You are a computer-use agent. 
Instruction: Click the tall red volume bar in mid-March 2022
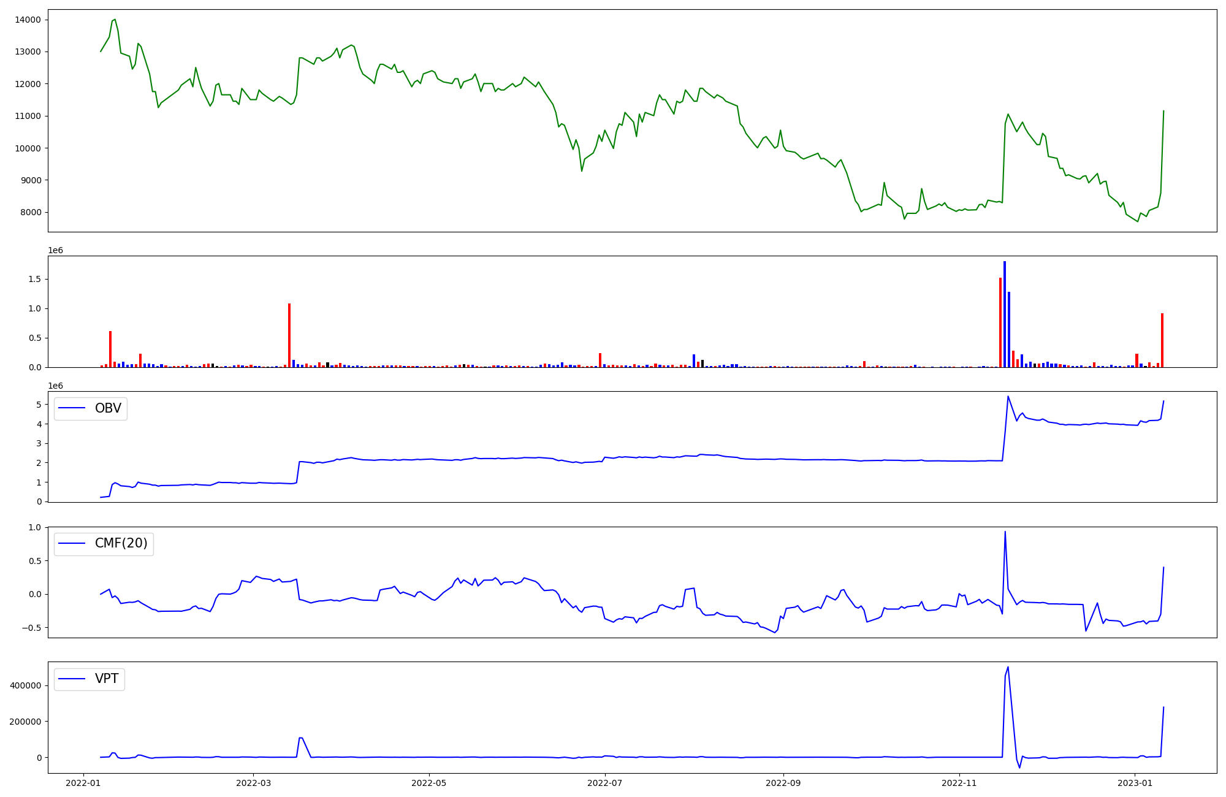289,335
